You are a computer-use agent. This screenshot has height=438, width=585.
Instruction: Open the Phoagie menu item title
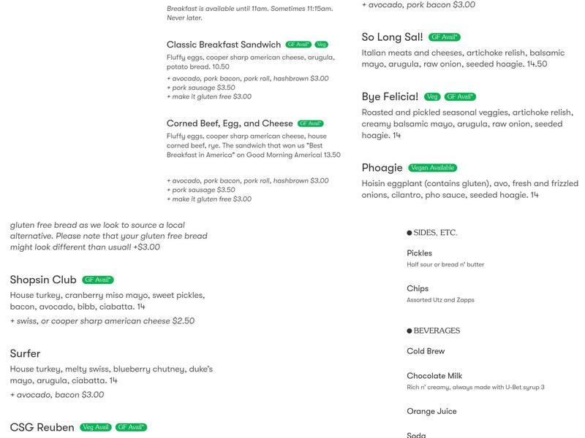(382, 168)
